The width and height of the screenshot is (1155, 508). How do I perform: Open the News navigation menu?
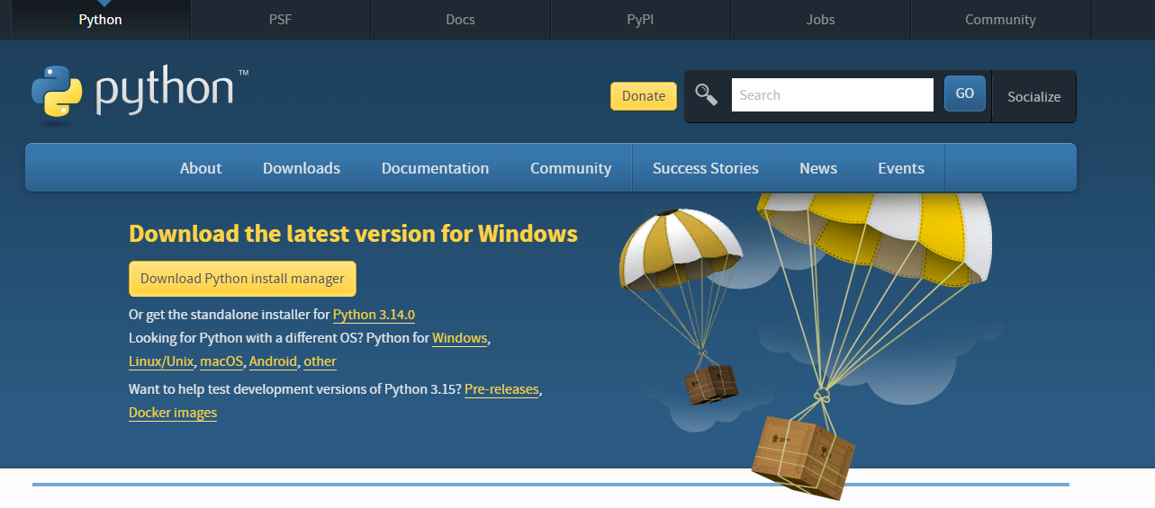(818, 168)
